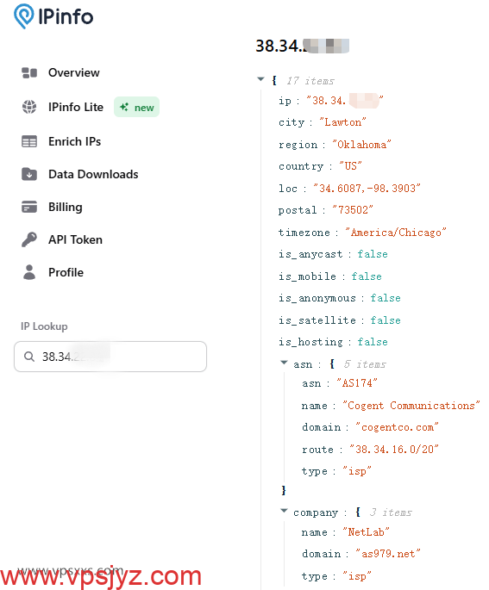The width and height of the screenshot is (489, 590).
Task: Select the city value "Lawton"
Action: coord(342,122)
